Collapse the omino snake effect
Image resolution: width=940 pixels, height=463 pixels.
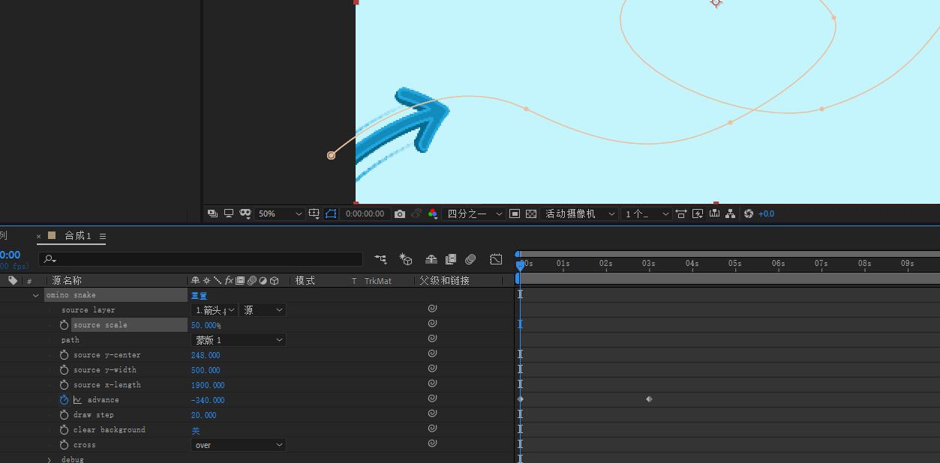[35, 295]
